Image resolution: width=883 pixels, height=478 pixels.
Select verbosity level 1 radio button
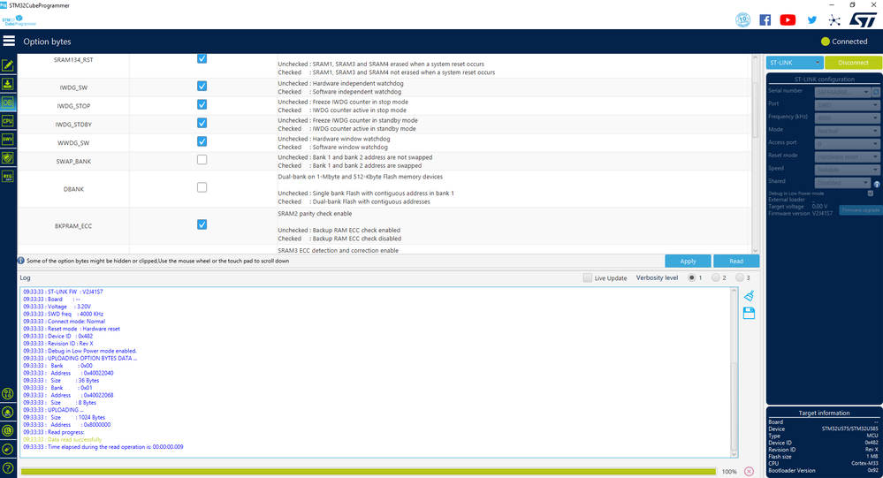coord(691,277)
